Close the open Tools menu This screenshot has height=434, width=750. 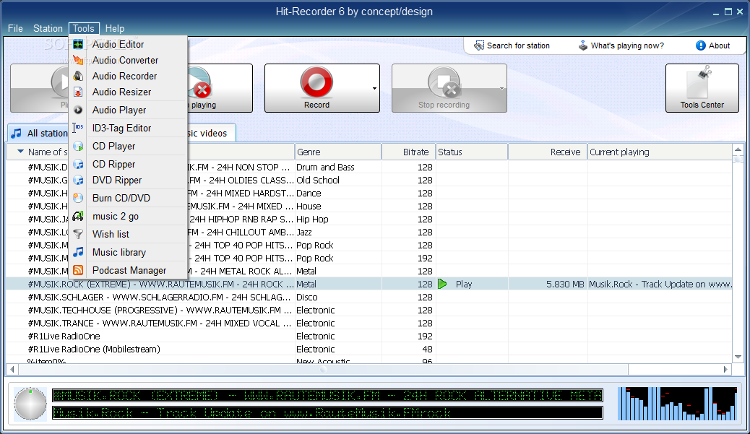(84, 28)
